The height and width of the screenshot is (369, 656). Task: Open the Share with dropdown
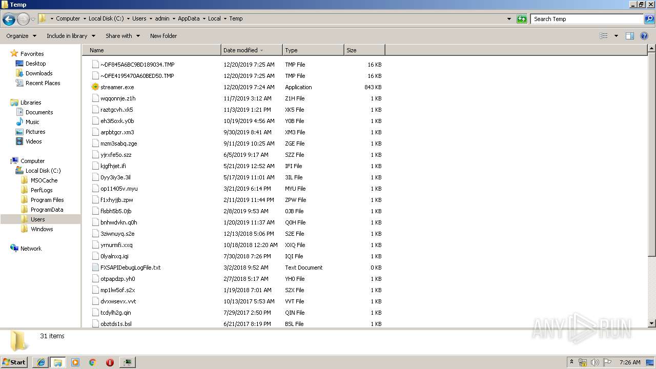click(123, 36)
